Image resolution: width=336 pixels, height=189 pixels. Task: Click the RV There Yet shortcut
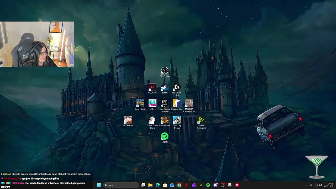(x=128, y=121)
